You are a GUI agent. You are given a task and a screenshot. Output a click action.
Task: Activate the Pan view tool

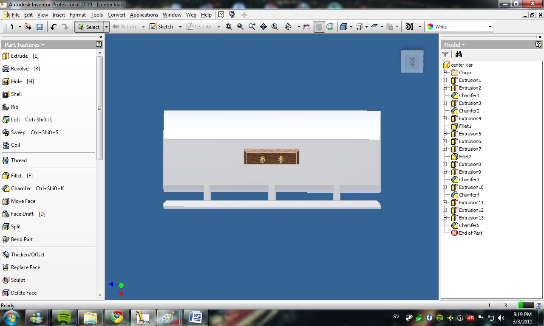point(263,27)
